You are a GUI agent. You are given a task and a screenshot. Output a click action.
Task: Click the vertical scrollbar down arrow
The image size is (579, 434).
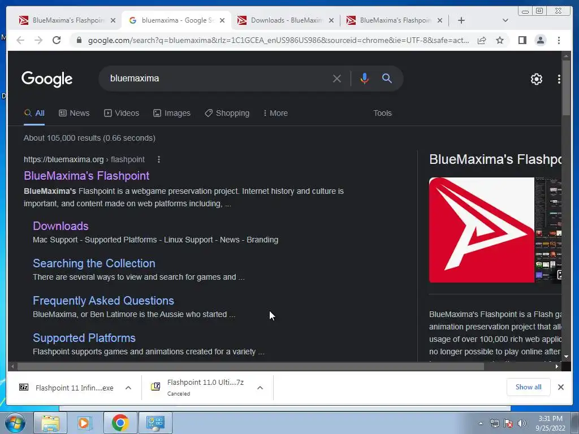[x=565, y=357]
